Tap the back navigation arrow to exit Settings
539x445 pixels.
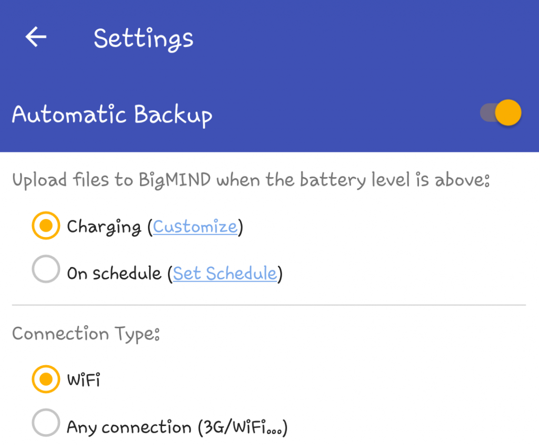point(35,37)
